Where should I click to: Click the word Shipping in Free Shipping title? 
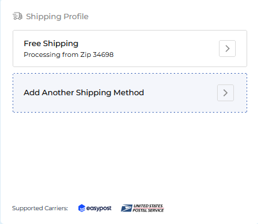[61, 44]
